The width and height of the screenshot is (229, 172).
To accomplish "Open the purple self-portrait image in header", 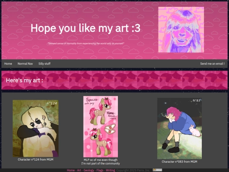I will (x=181, y=30).
